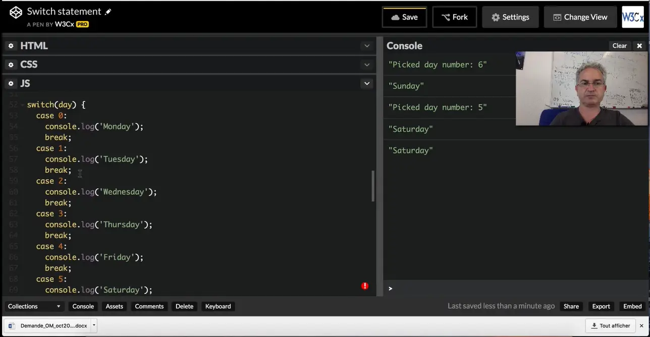This screenshot has height=337, width=650.
Task: Open W3Cx profile avatar
Action: point(633,17)
